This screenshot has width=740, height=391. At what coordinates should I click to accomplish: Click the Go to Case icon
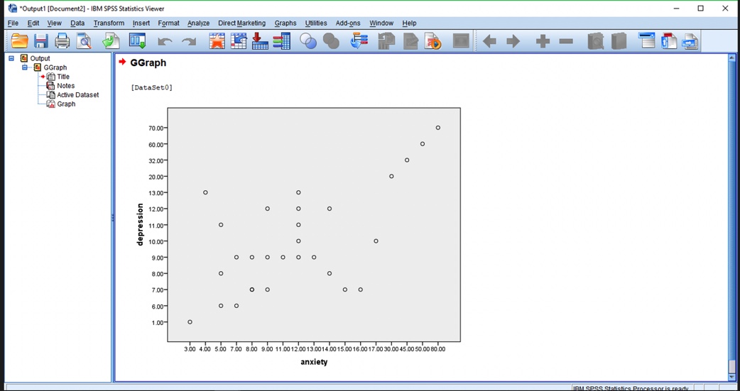239,41
